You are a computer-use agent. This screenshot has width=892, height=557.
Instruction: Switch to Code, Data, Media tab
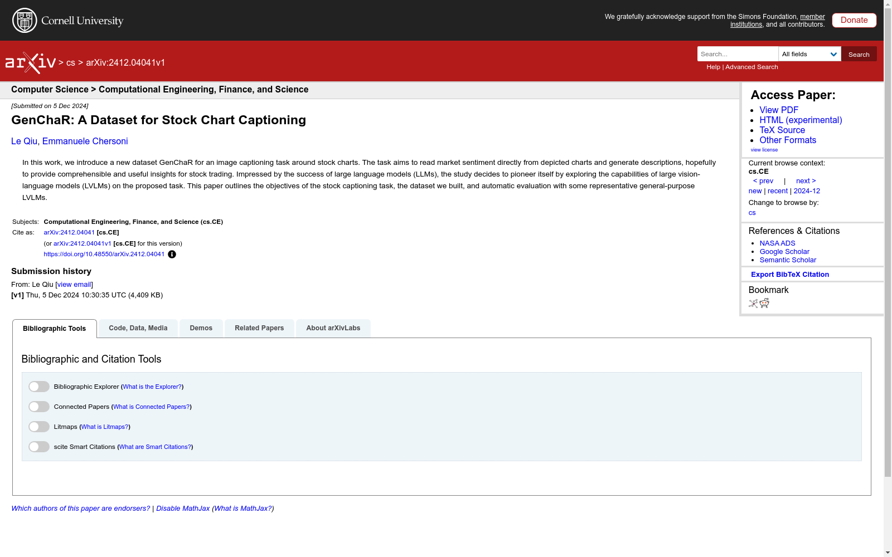coord(138,328)
